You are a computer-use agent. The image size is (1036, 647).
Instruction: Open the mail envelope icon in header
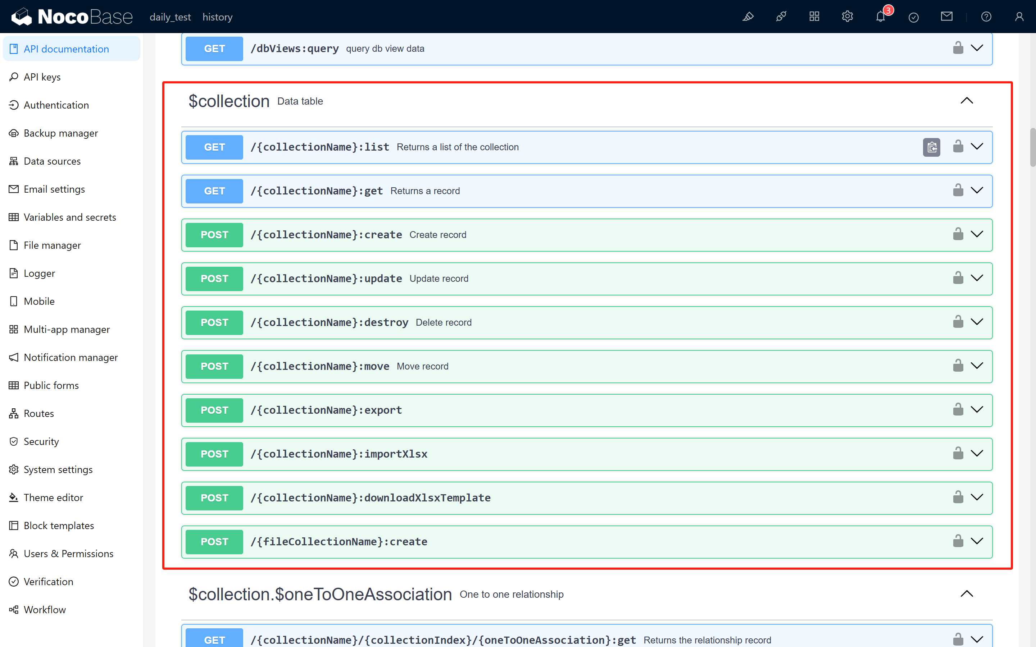tap(946, 17)
